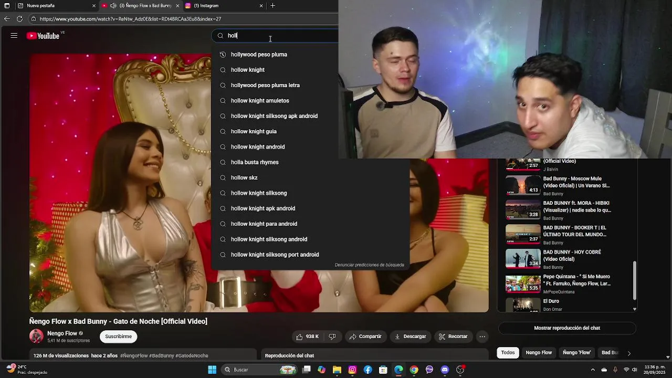Select the Nengo Flow filter chip

[539, 353]
